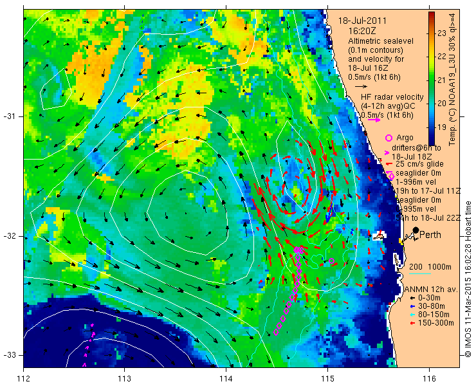Click latitude axis label -33

coord(9,355)
